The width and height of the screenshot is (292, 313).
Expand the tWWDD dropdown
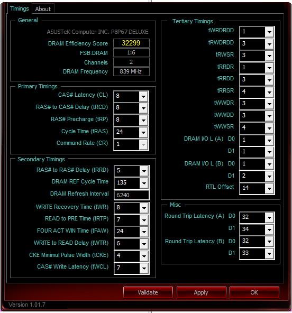[269, 116]
